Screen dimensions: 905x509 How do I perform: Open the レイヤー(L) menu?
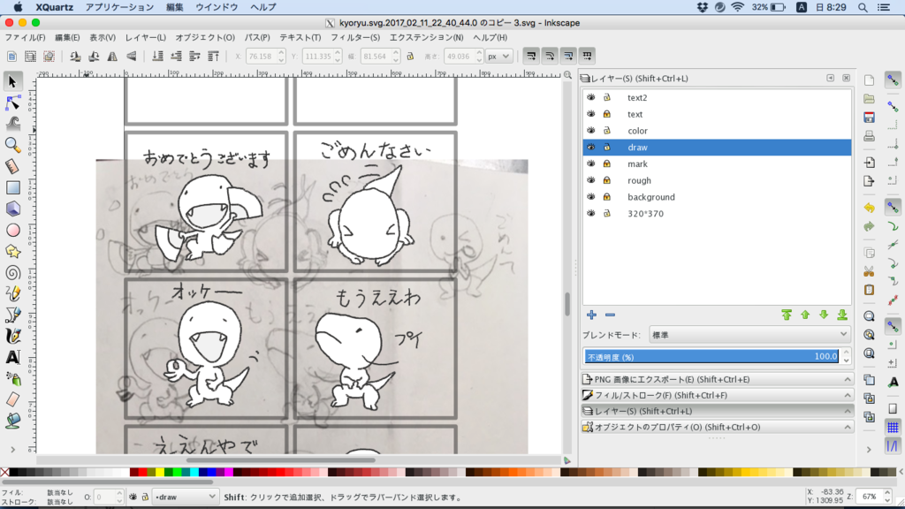click(146, 37)
